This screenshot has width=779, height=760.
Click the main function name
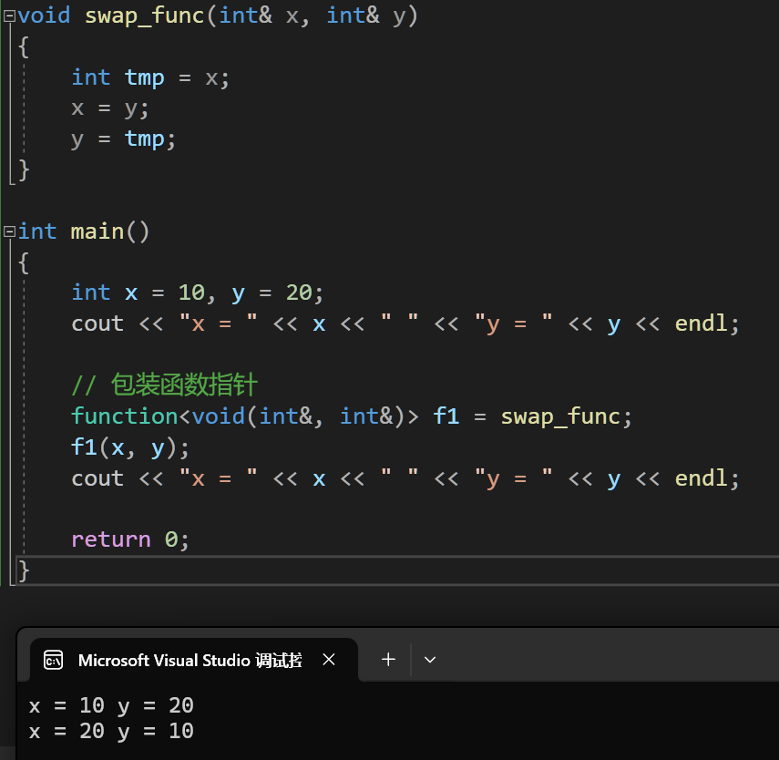(97, 231)
